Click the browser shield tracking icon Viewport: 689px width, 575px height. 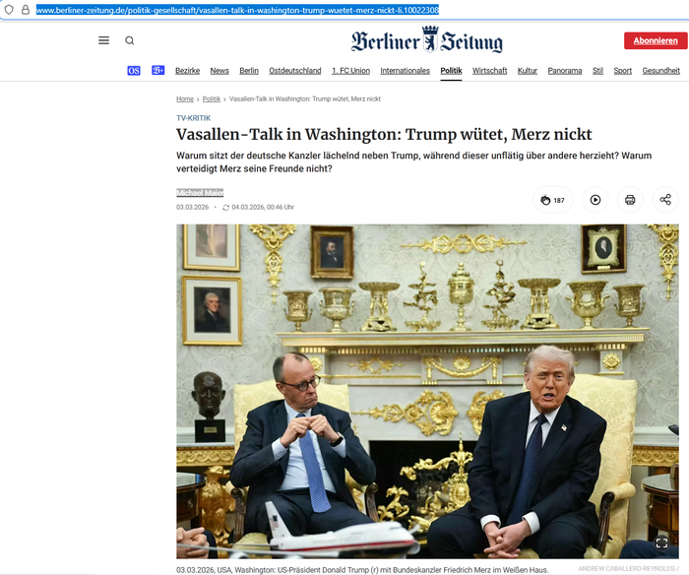[9, 10]
